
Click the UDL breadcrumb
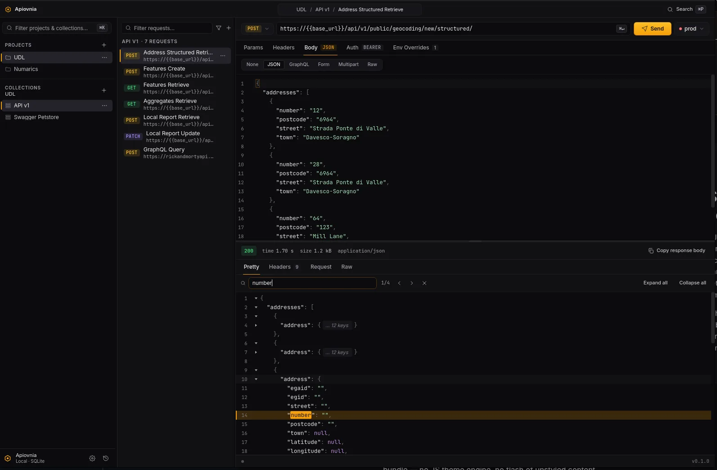(301, 9)
